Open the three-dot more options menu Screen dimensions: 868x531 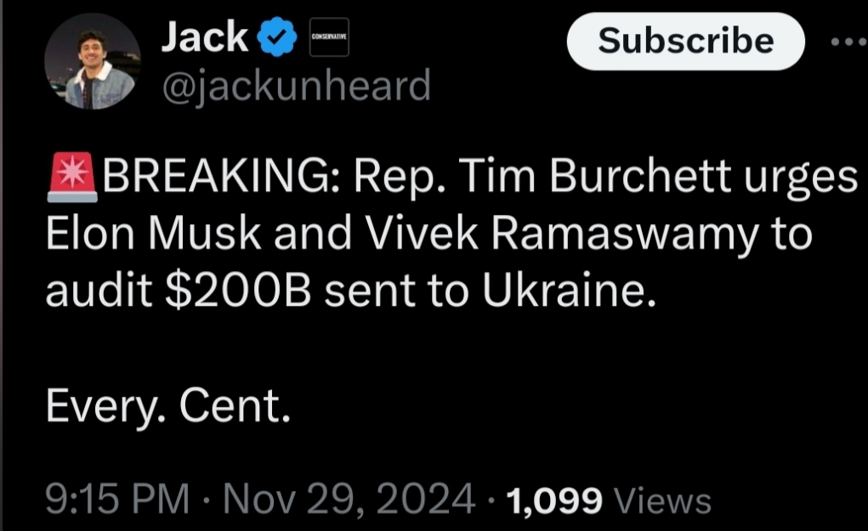(x=850, y=40)
